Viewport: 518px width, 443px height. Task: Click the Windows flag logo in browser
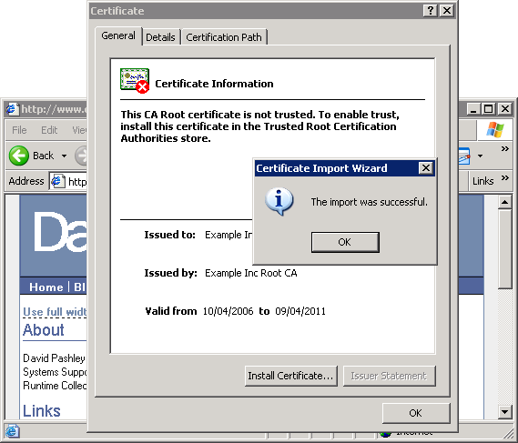click(x=495, y=130)
